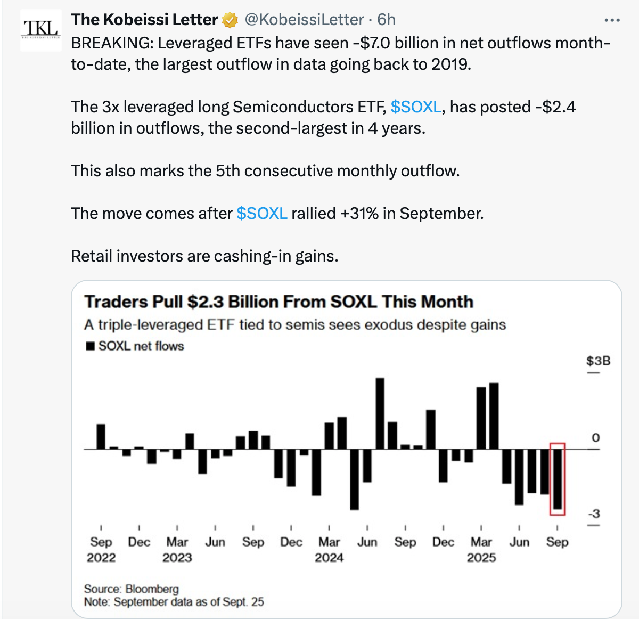
Task: Open The Kobeissi Letter profile name
Action: click(x=144, y=20)
